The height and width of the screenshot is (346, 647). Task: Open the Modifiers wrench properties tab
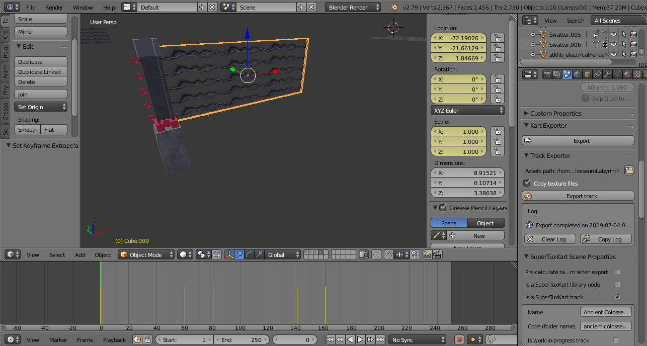(607, 74)
